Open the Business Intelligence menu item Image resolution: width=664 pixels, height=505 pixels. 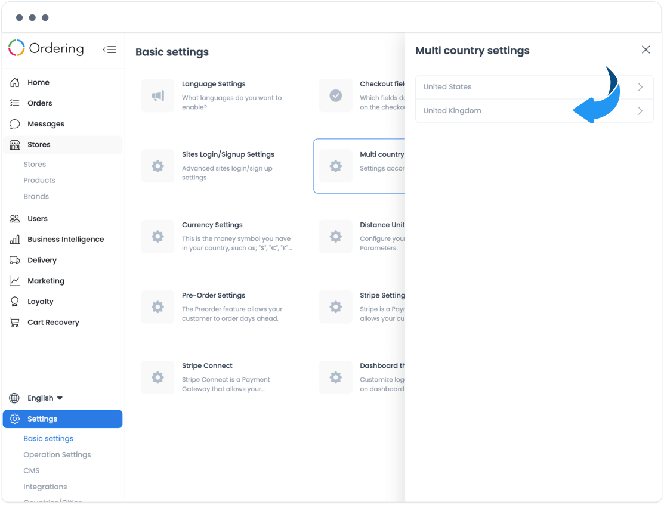click(62, 239)
